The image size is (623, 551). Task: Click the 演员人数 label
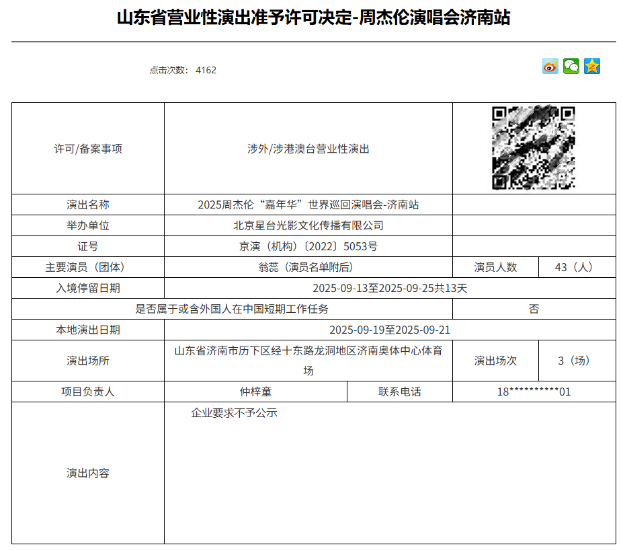(x=495, y=267)
